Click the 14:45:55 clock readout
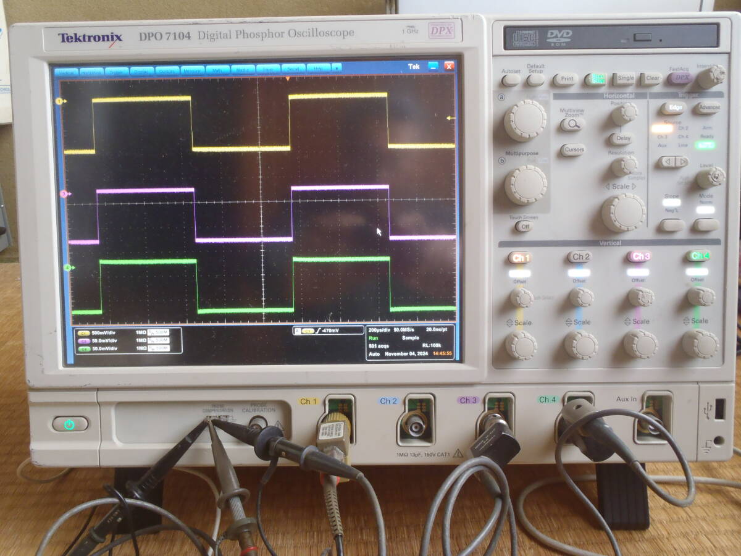 tap(442, 354)
